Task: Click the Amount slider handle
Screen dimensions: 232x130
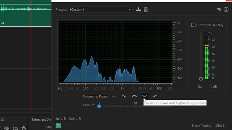Action: click(99, 106)
